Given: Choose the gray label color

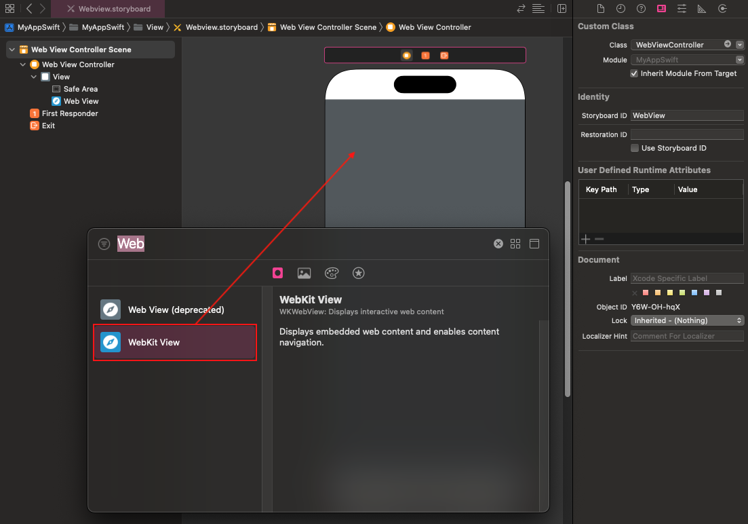Looking at the screenshot, I should pyautogui.click(x=719, y=293).
